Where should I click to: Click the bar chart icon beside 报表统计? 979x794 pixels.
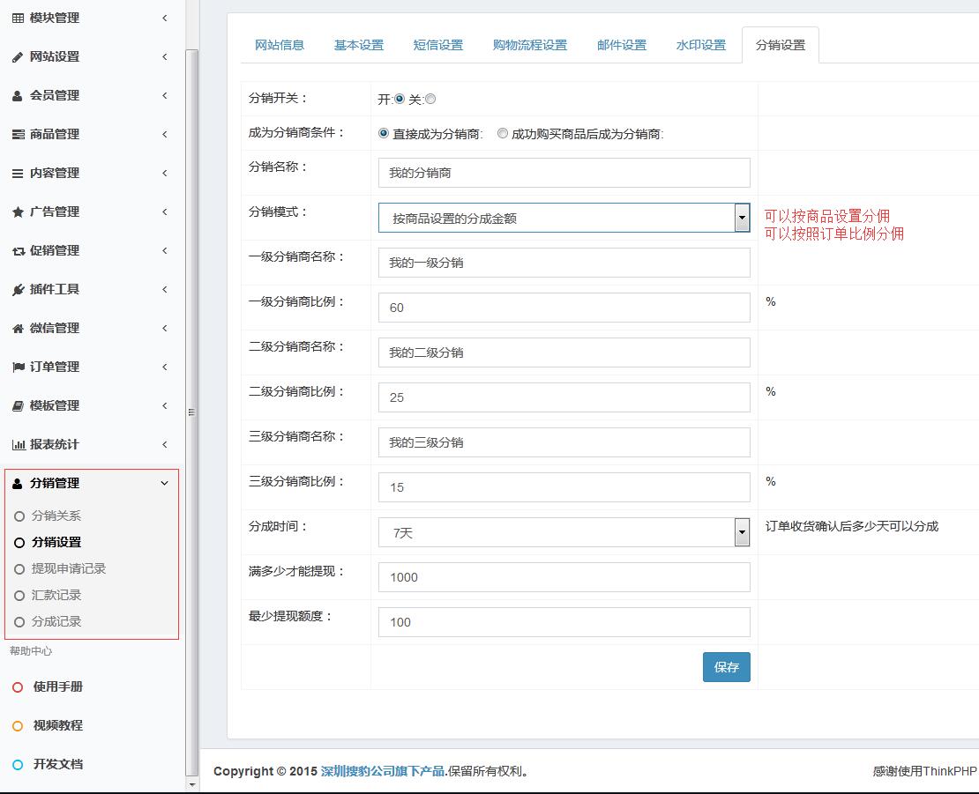[18, 445]
